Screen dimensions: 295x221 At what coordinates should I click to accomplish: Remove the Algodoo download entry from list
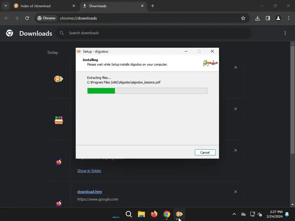tap(236, 67)
